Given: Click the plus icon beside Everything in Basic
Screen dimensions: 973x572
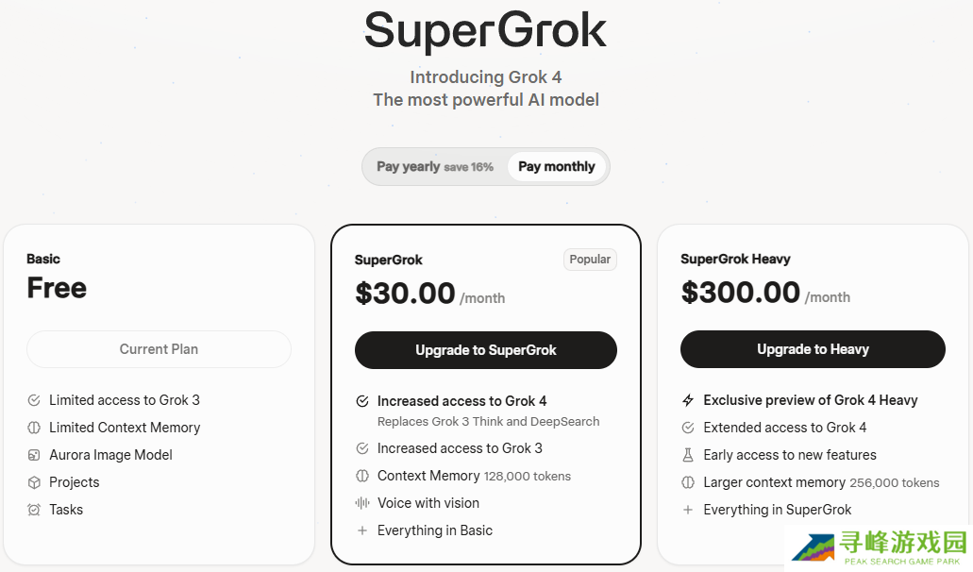Looking at the screenshot, I should (x=362, y=530).
